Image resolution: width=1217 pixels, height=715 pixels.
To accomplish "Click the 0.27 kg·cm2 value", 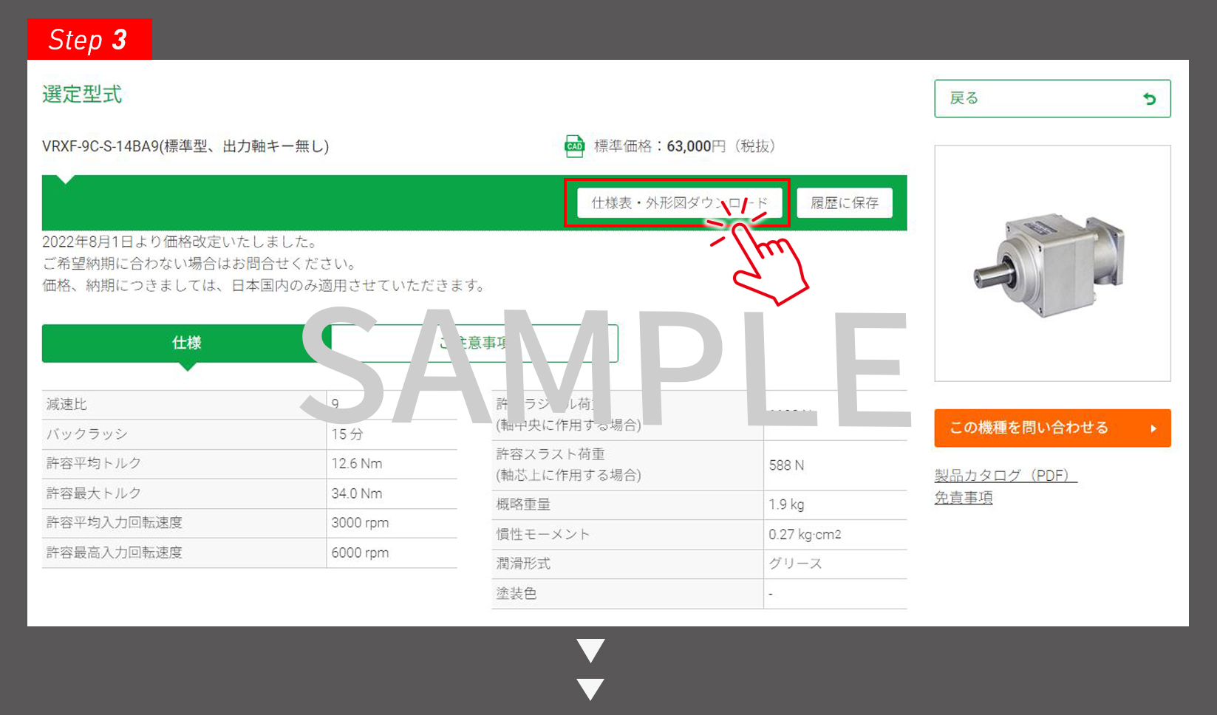I will [x=805, y=534].
